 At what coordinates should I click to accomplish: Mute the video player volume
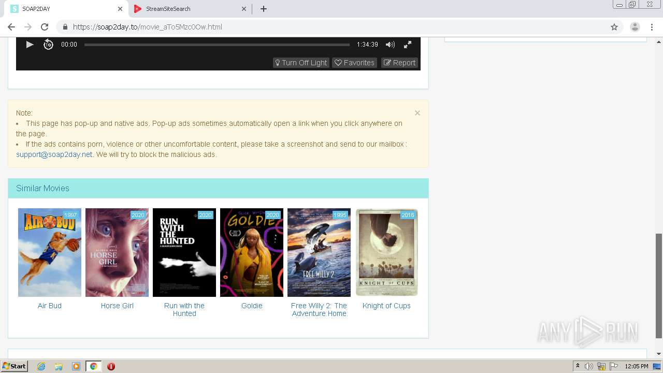pyautogui.click(x=390, y=45)
